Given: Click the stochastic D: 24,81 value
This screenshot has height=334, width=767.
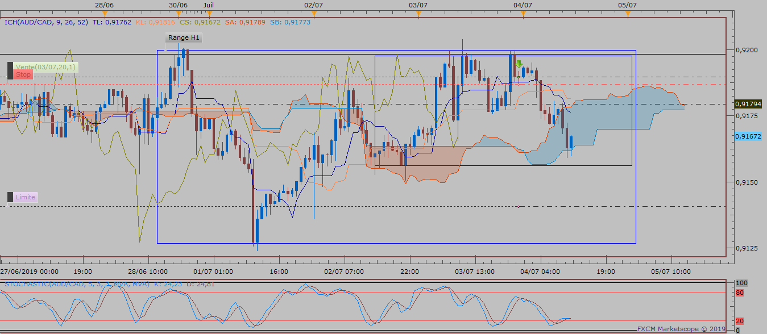Looking at the screenshot, I should point(201,283).
